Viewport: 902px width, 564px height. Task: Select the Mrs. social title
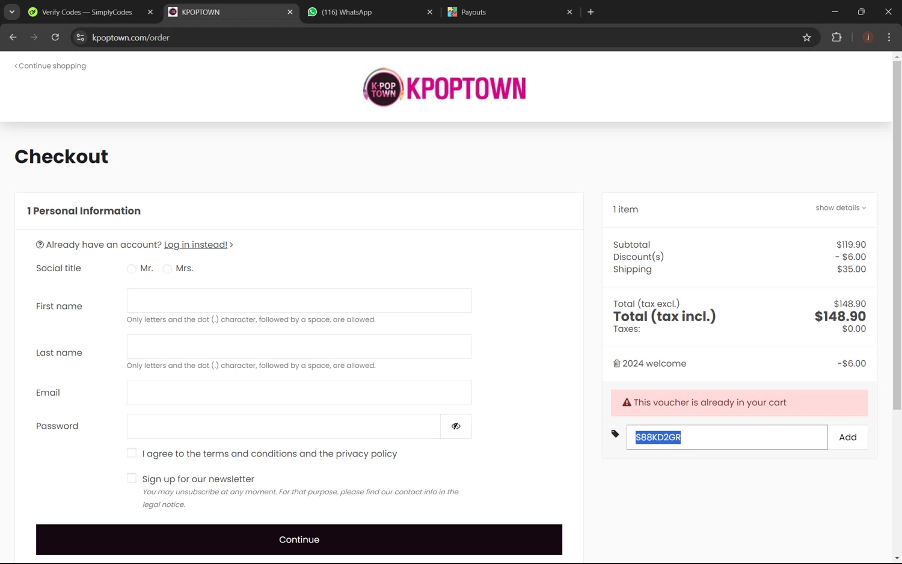click(167, 269)
